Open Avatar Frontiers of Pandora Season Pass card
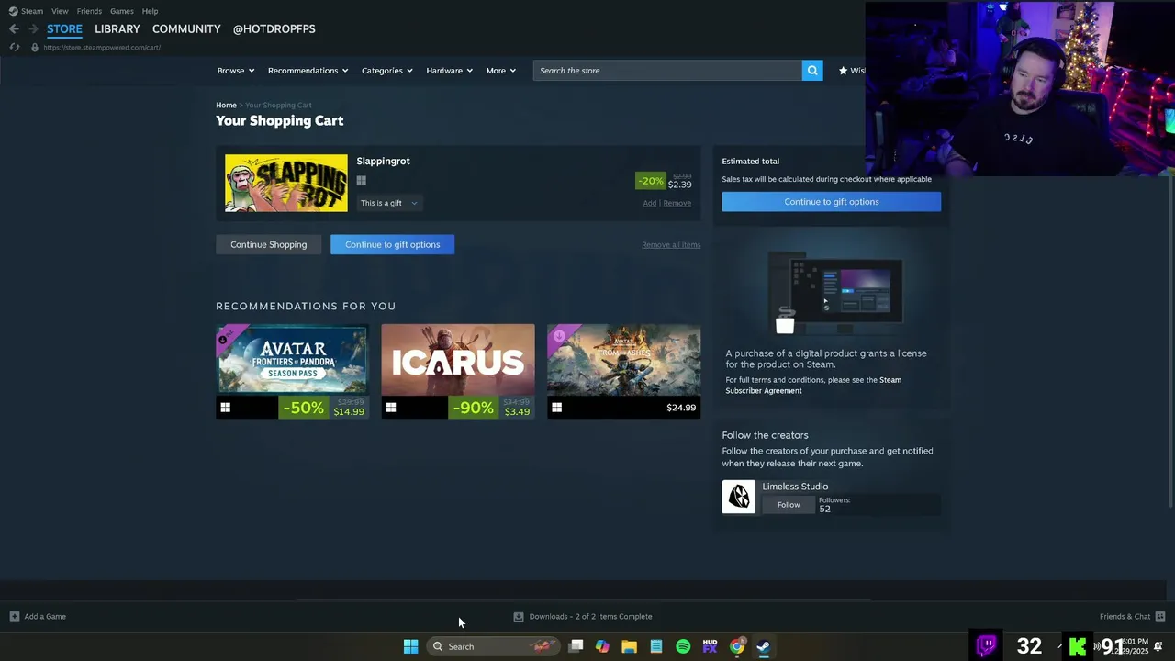Screen dimensions: 1175x661 pyautogui.click(x=292, y=371)
